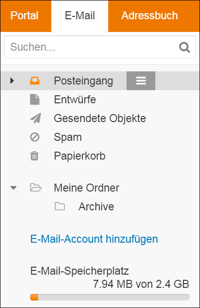The width and height of the screenshot is (200, 308).
Task: Switch to the E-Mail tab
Action: point(80,15)
